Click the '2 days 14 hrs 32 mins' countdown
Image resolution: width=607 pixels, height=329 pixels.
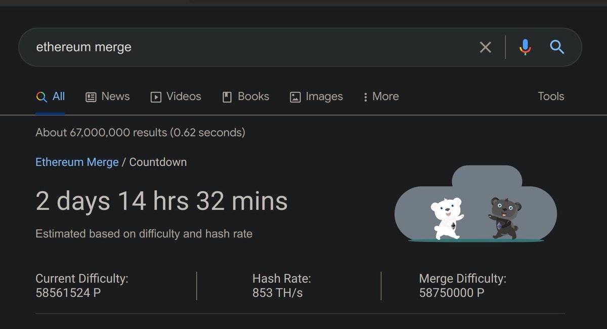click(x=162, y=201)
